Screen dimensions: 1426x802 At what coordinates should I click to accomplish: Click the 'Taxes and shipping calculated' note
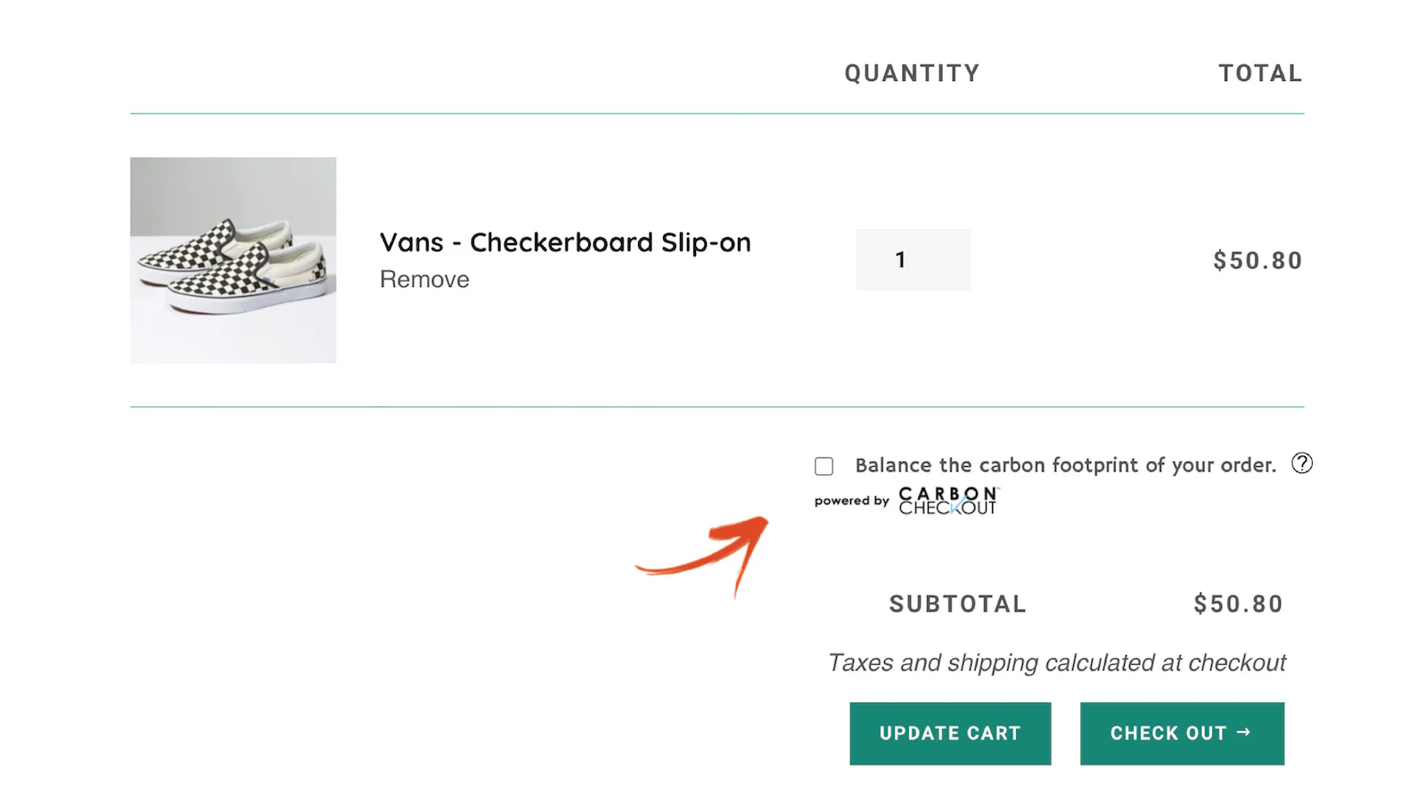point(1056,663)
